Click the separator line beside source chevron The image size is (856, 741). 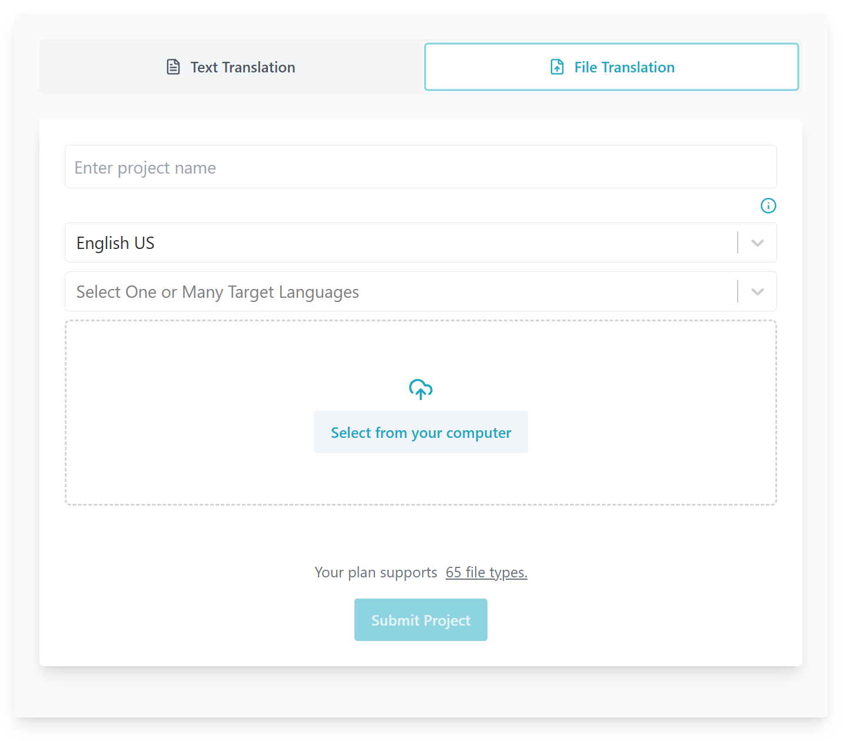[x=738, y=242]
